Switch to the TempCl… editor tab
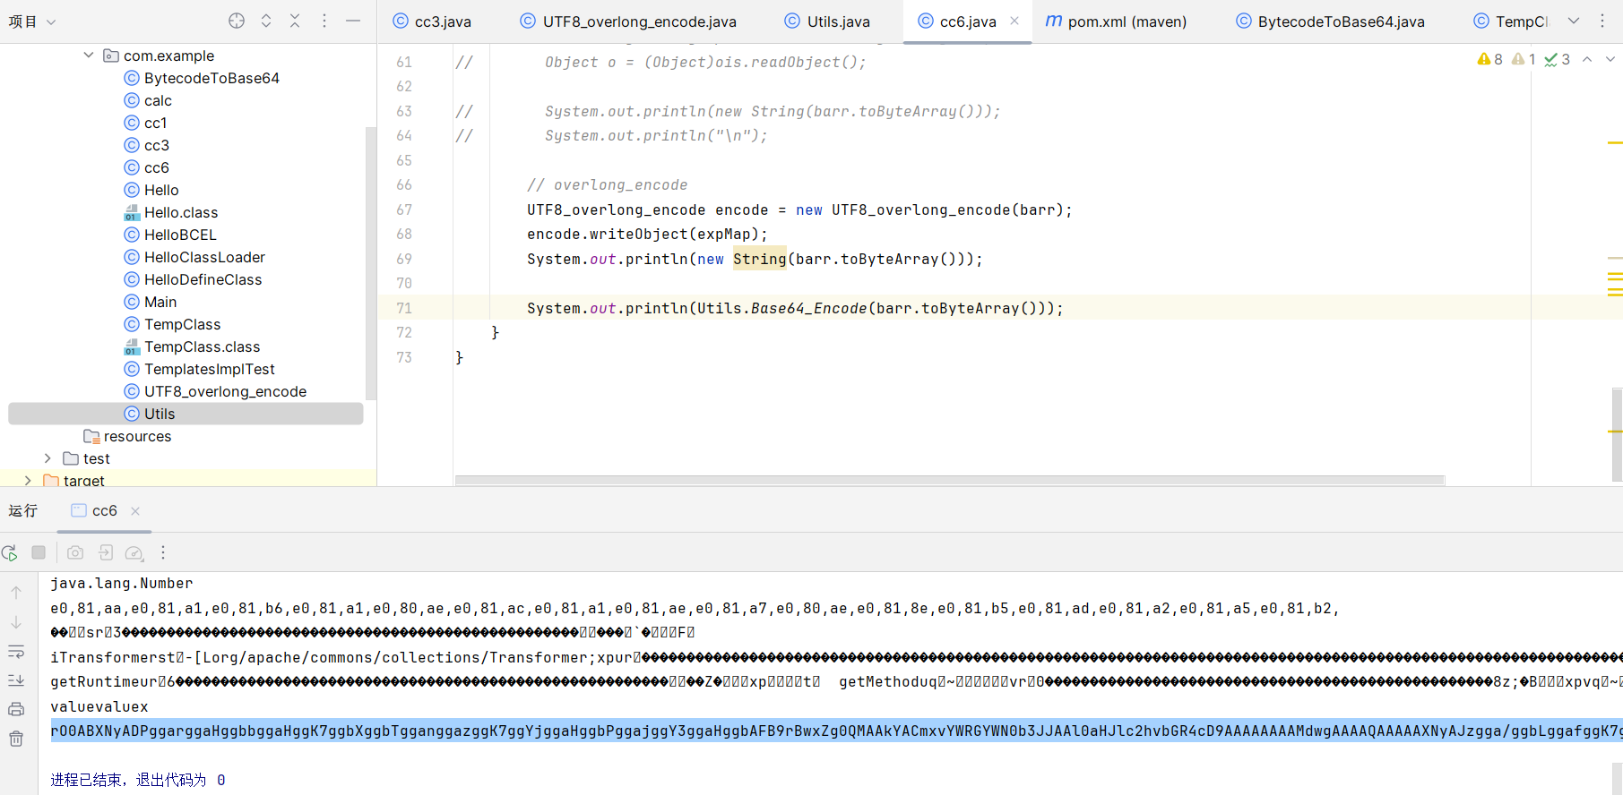The image size is (1623, 795). pos(1511,21)
